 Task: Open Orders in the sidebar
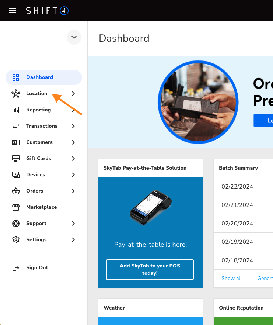coord(35,191)
